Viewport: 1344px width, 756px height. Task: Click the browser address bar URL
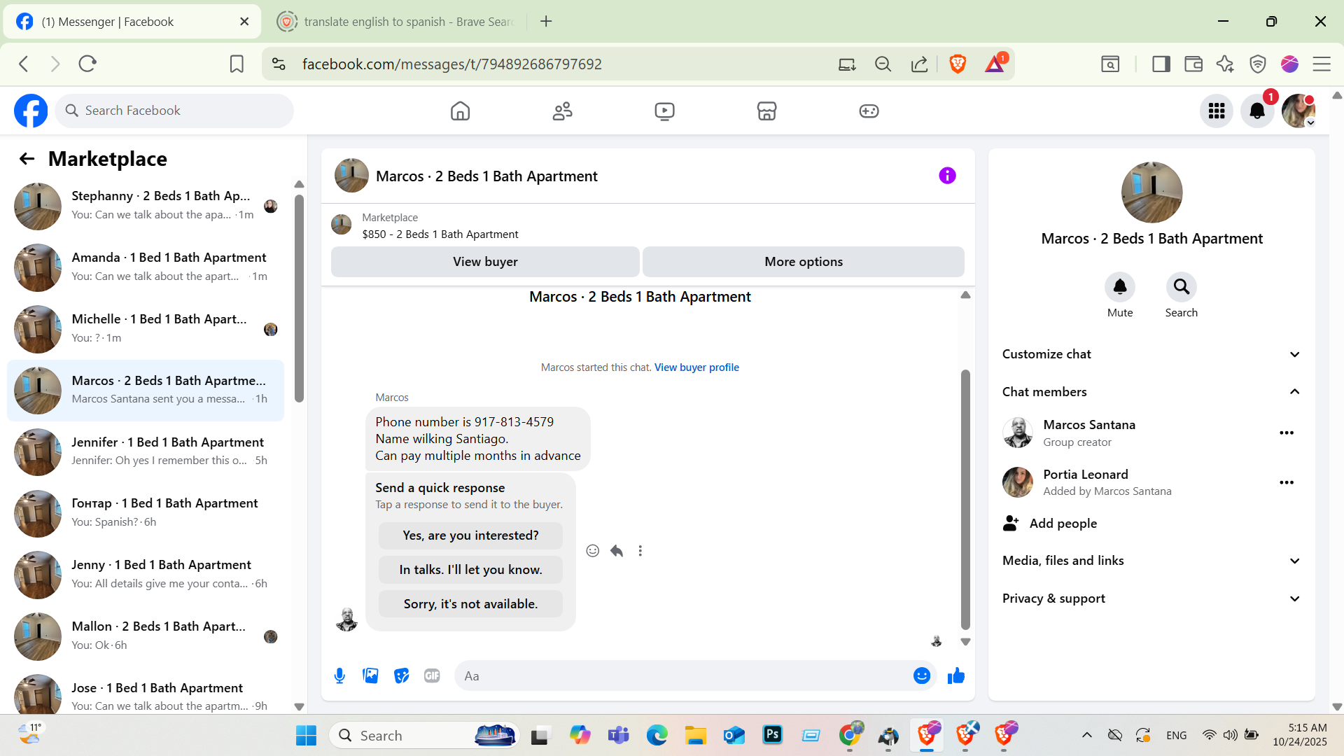coord(452,64)
